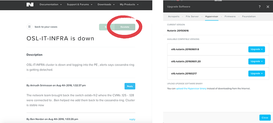Select the File Server tab

click(x=192, y=17)
